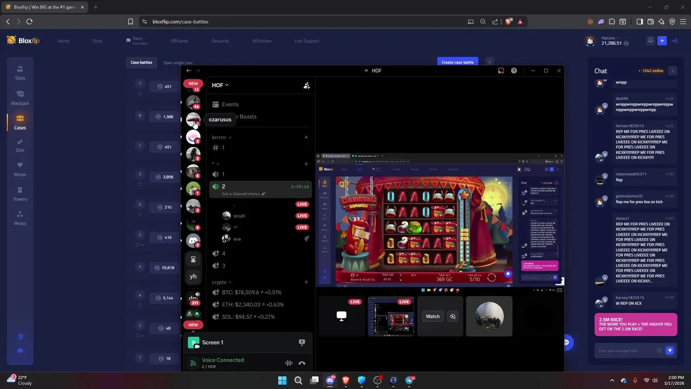
Task: Open Slots in the Bloxflip sidebar
Action: pyautogui.click(x=20, y=73)
